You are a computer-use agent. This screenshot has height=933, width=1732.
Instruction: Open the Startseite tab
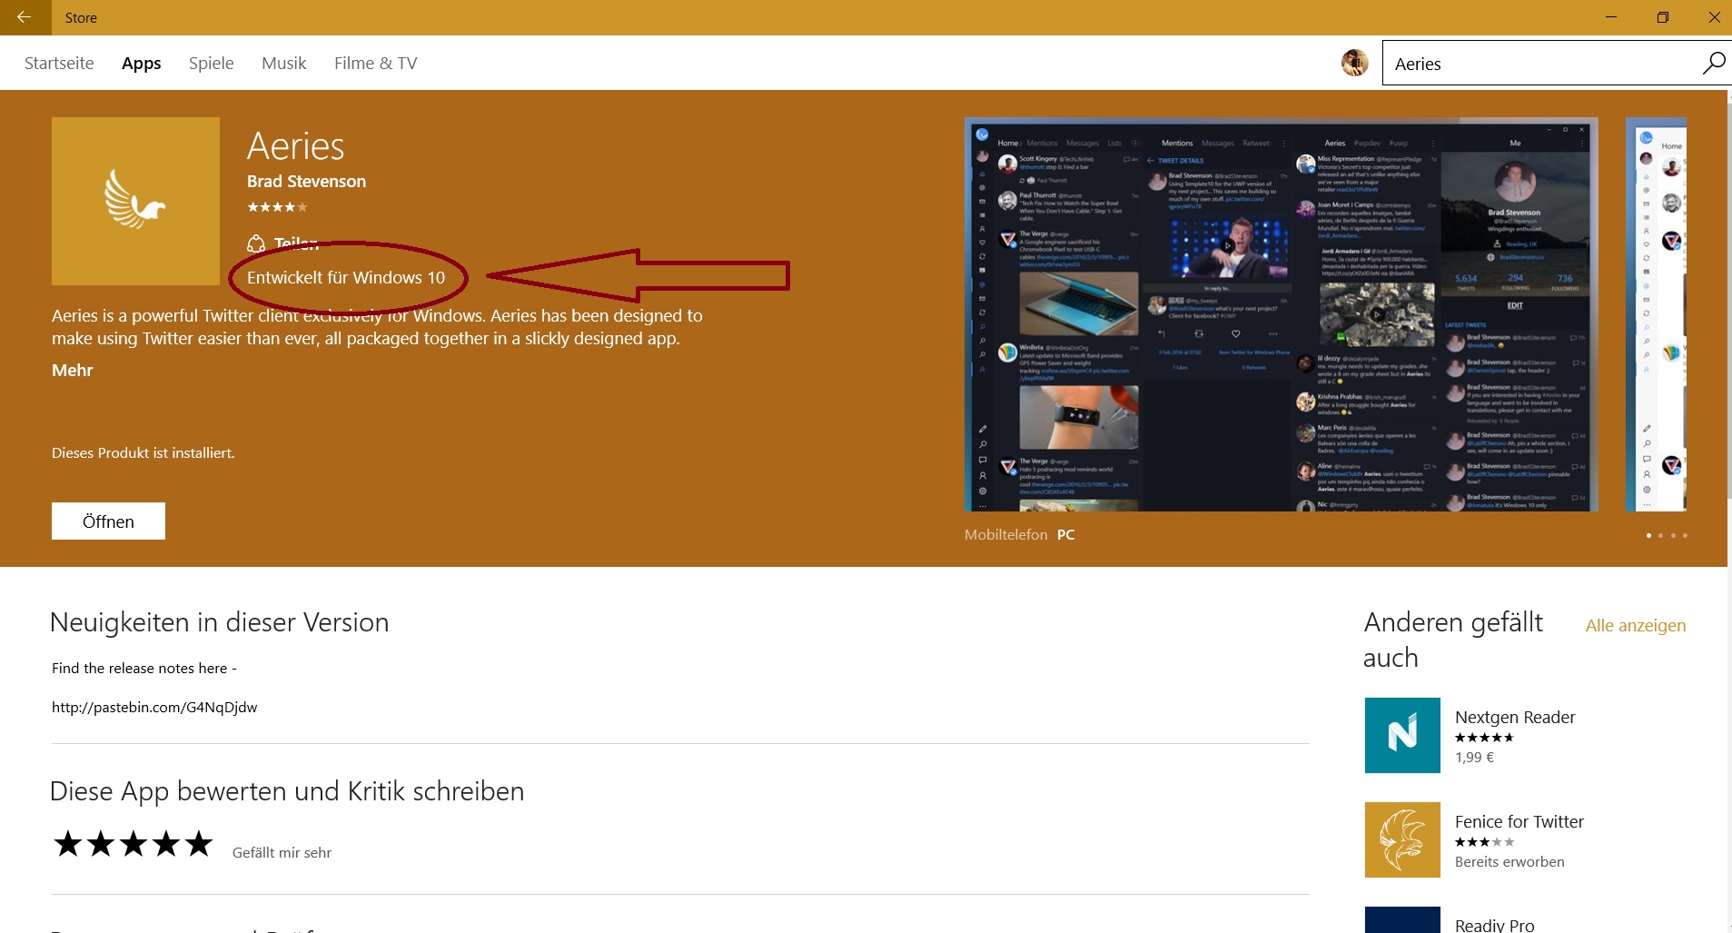[x=59, y=64]
